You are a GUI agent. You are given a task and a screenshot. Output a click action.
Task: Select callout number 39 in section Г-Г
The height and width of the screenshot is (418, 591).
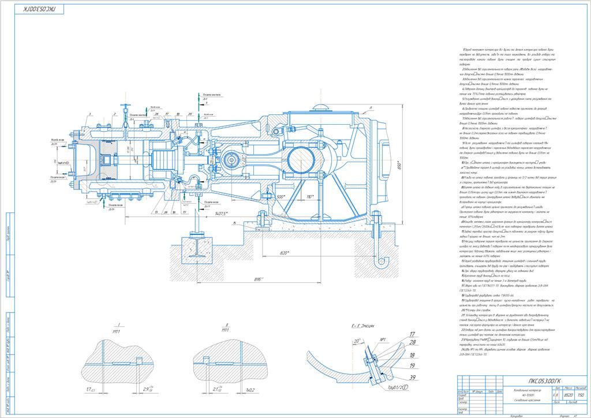412,377
